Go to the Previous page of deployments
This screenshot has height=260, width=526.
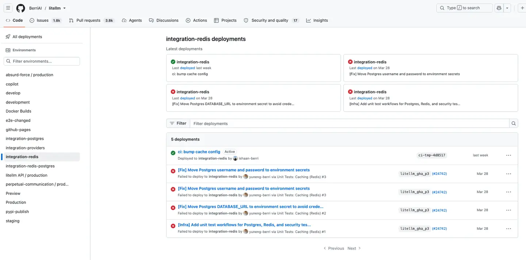pyautogui.click(x=333, y=248)
